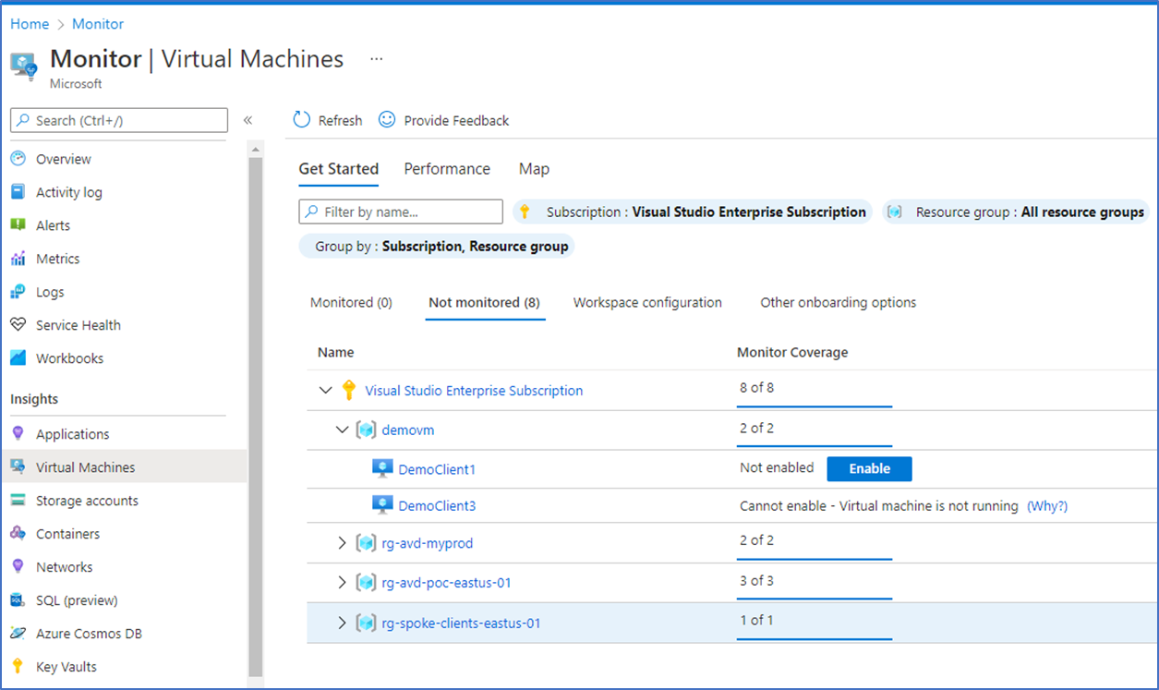Screen dimensions: 1159x690
Task: Switch to the Performance tab
Action: pyautogui.click(x=447, y=169)
